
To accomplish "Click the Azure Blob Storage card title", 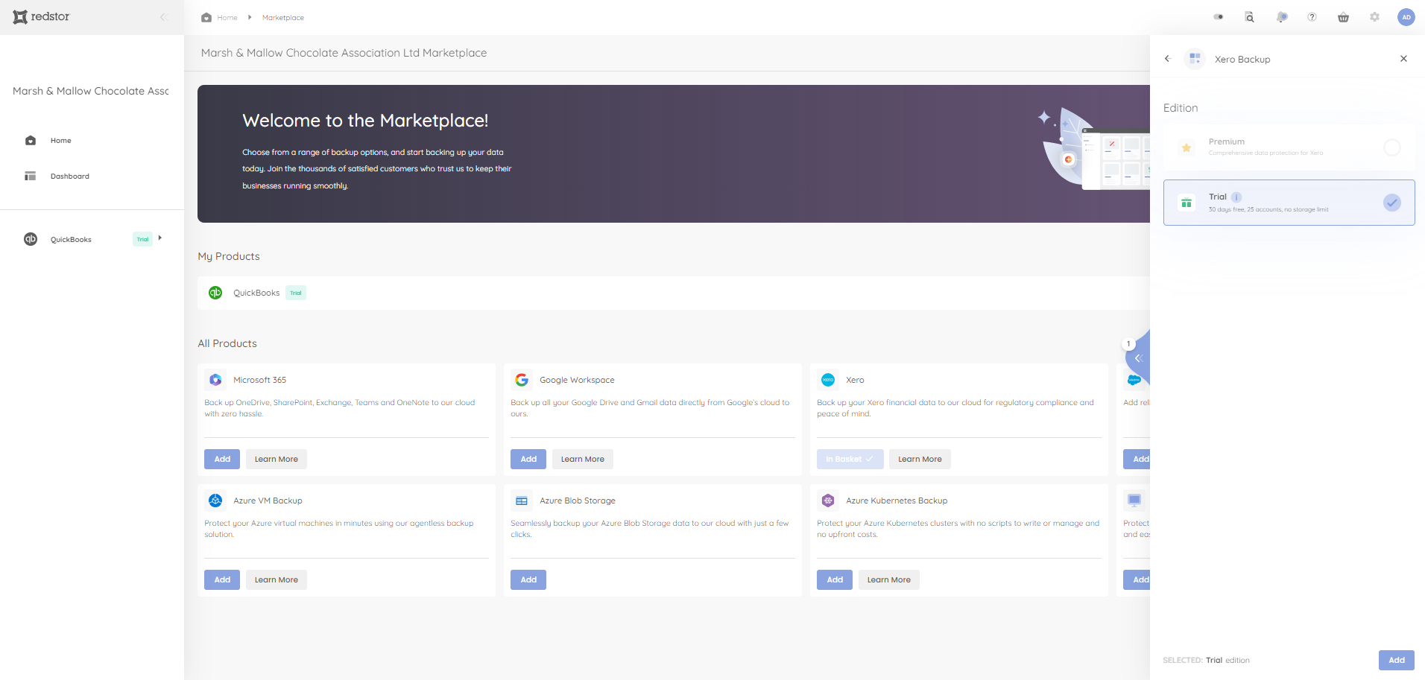I will pyautogui.click(x=578, y=501).
